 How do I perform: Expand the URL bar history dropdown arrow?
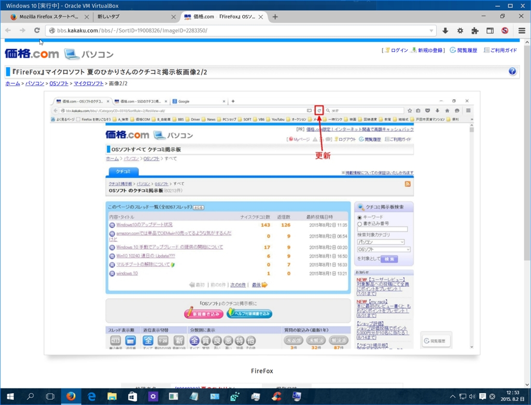pyautogui.click(x=431, y=31)
